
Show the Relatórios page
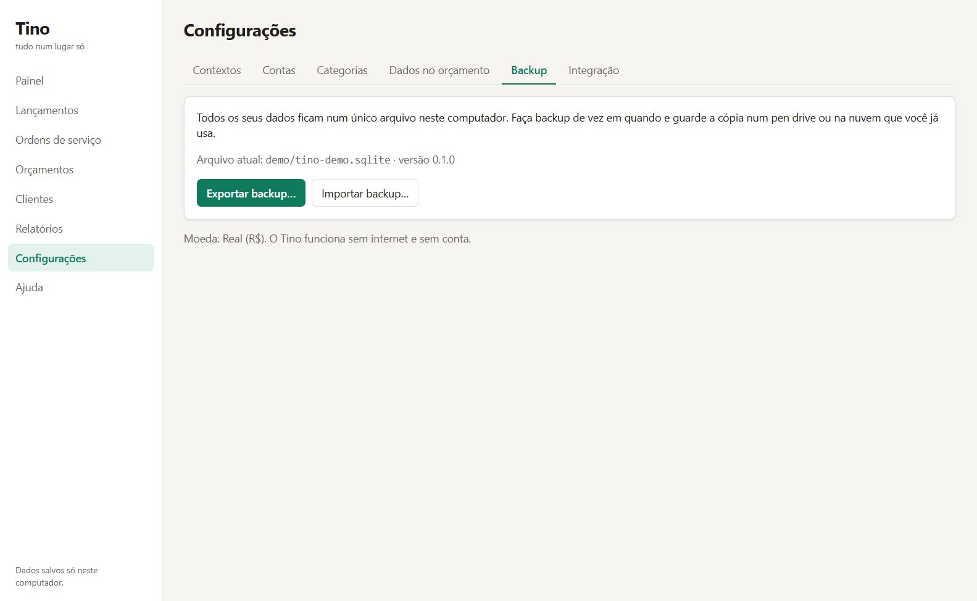click(x=80, y=229)
